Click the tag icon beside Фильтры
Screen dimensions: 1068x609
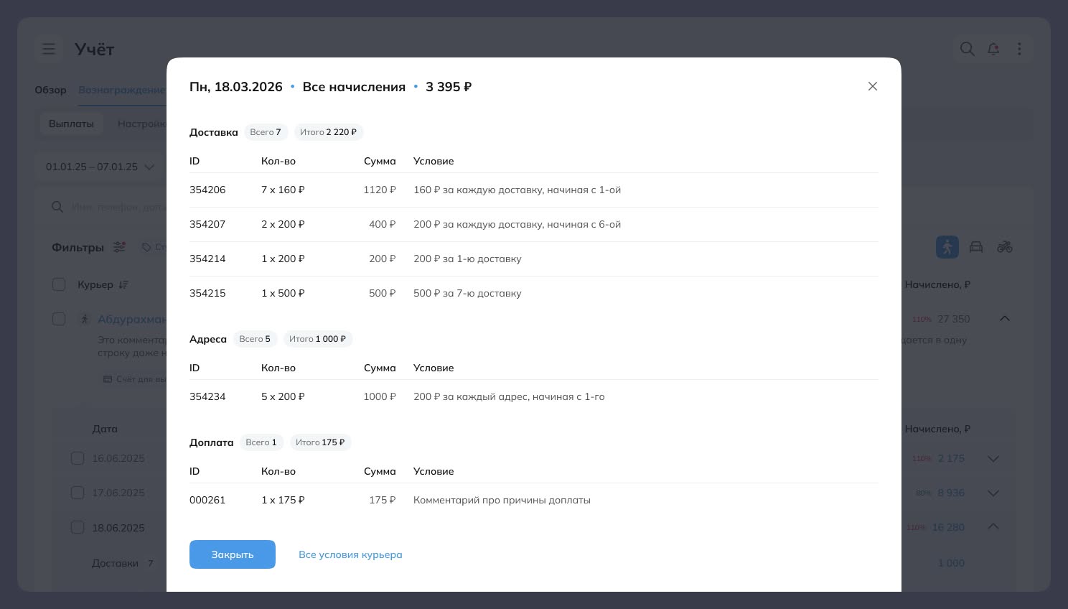pyautogui.click(x=146, y=247)
